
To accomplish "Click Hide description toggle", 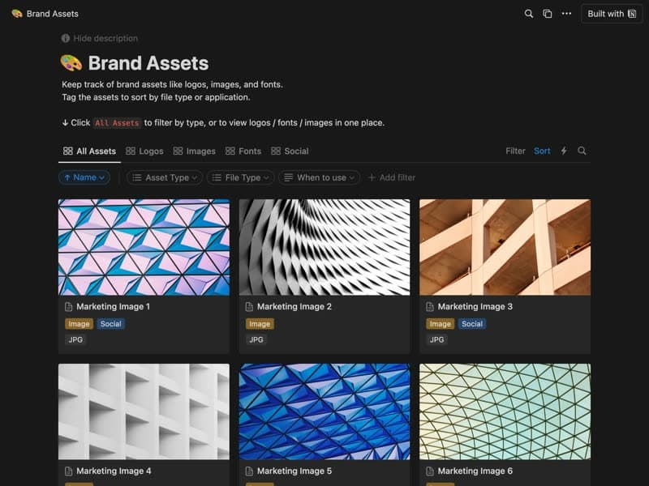I will (100, 38).
